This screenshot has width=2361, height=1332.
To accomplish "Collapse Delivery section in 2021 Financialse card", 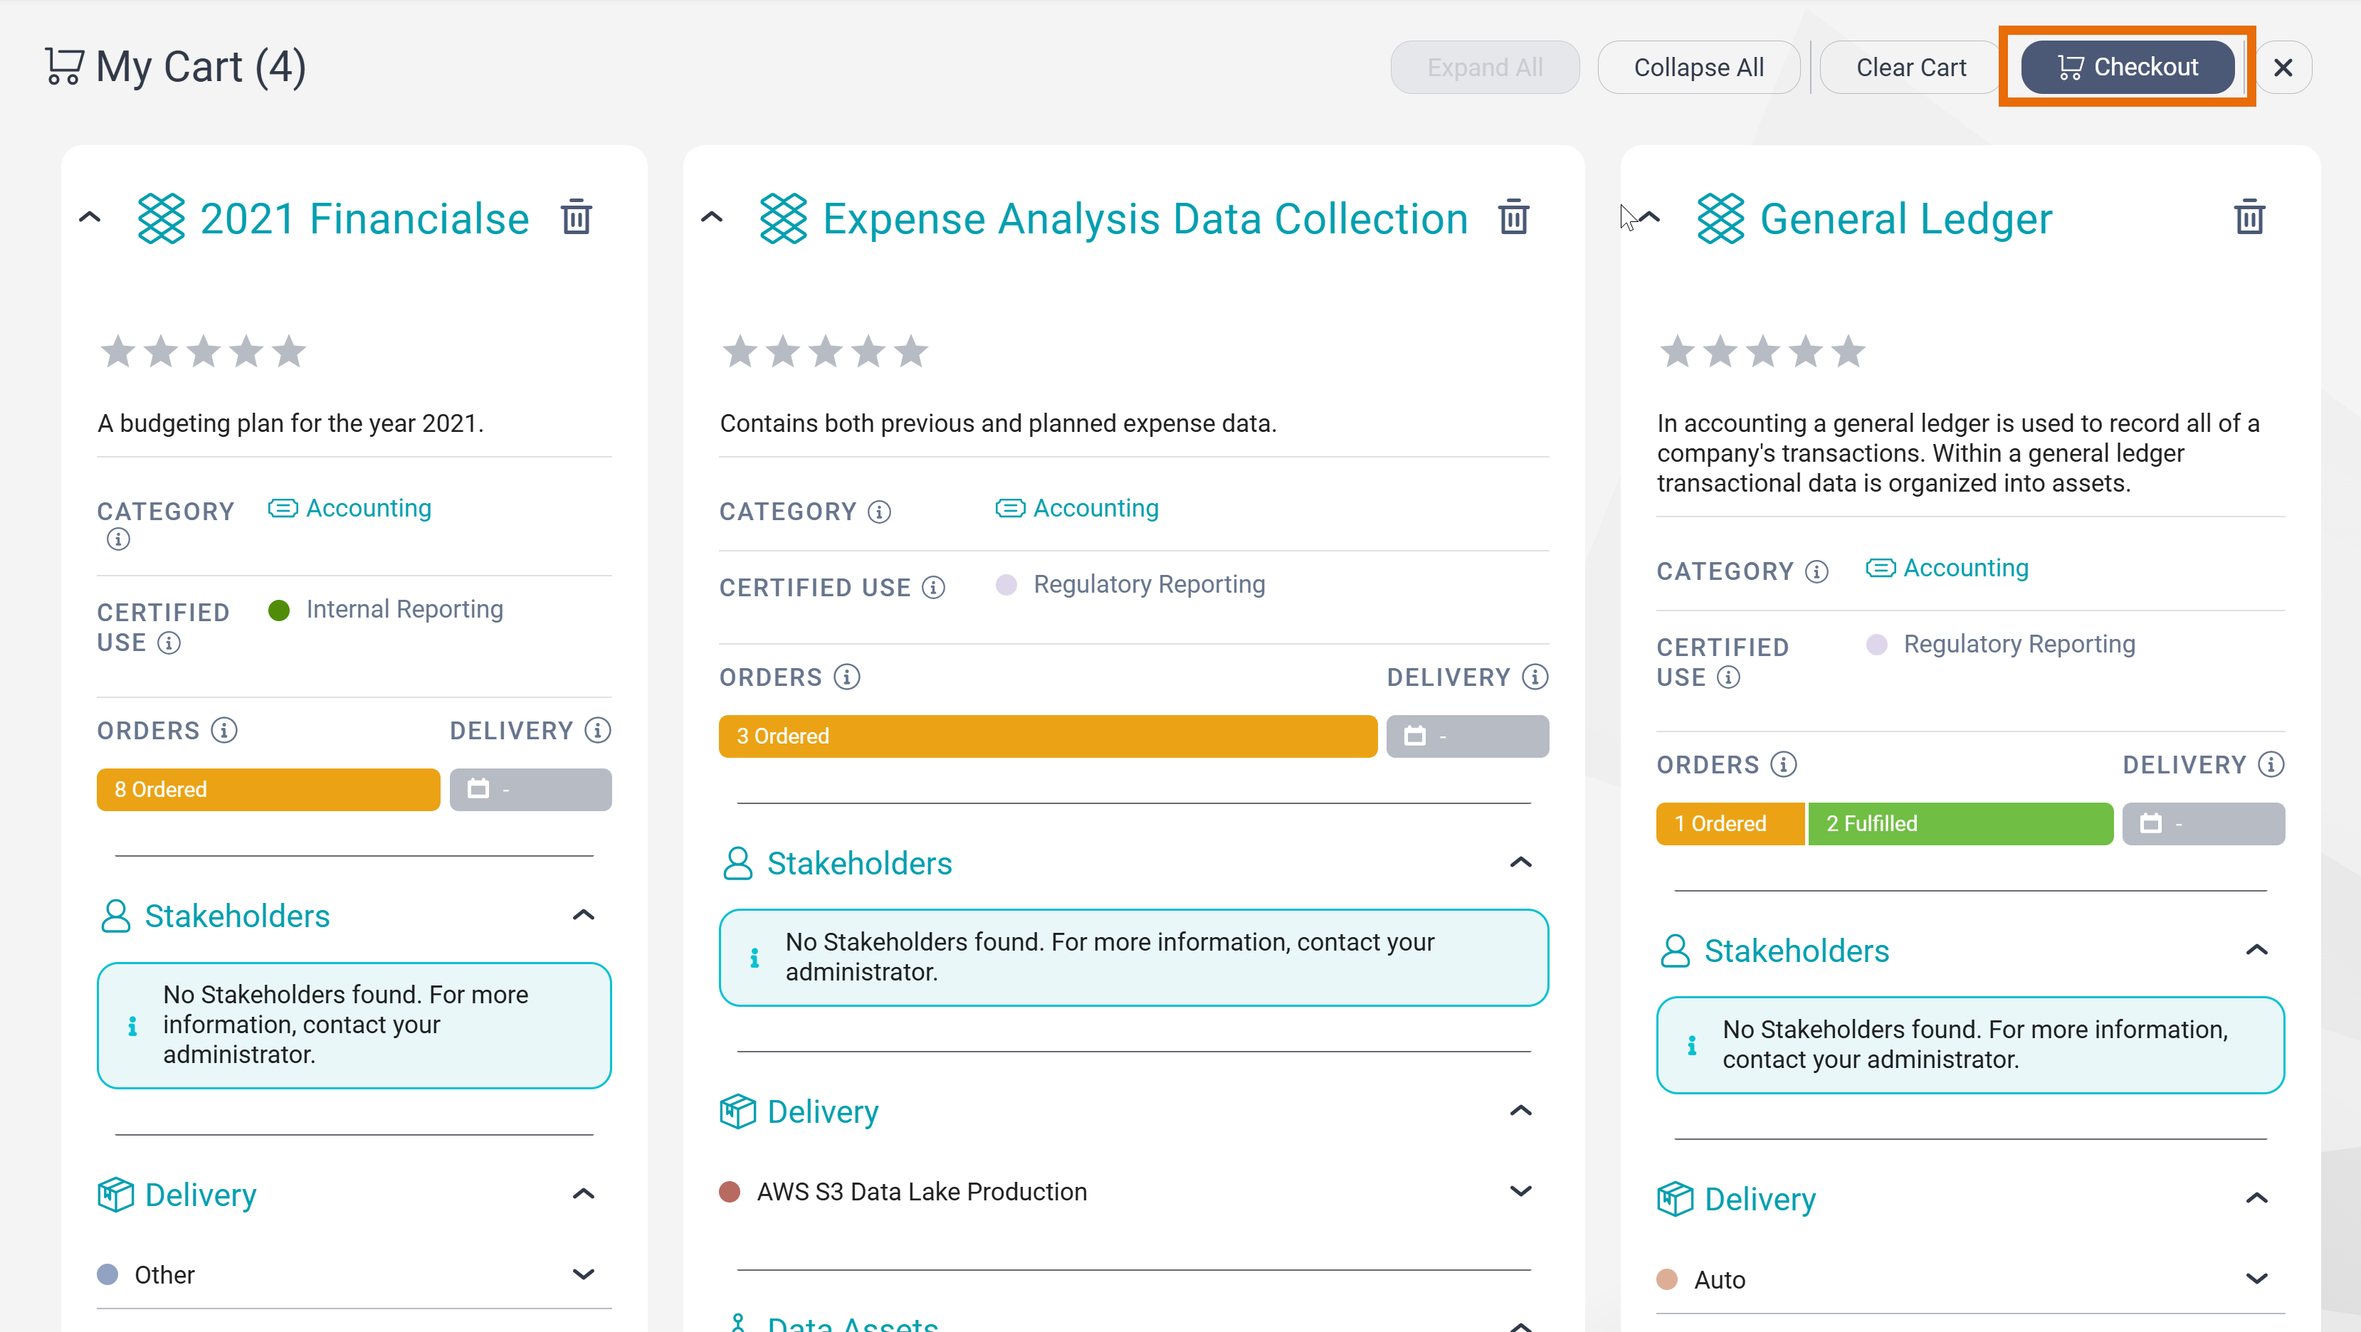I will 584,1194.
